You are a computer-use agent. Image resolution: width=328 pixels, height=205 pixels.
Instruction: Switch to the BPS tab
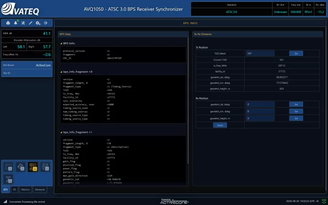tap(6, 190)
